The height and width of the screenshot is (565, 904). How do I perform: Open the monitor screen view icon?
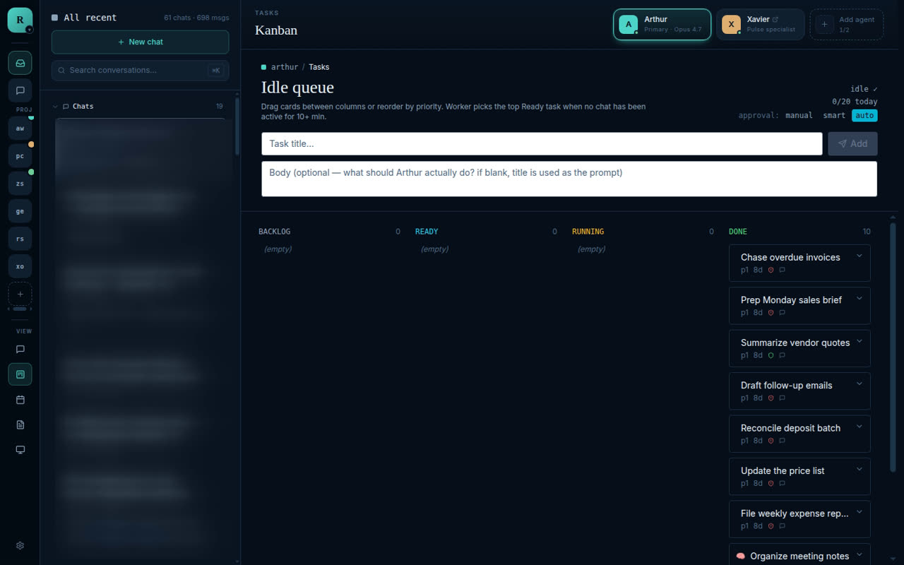pyautogui.click(x=20, y=450)
